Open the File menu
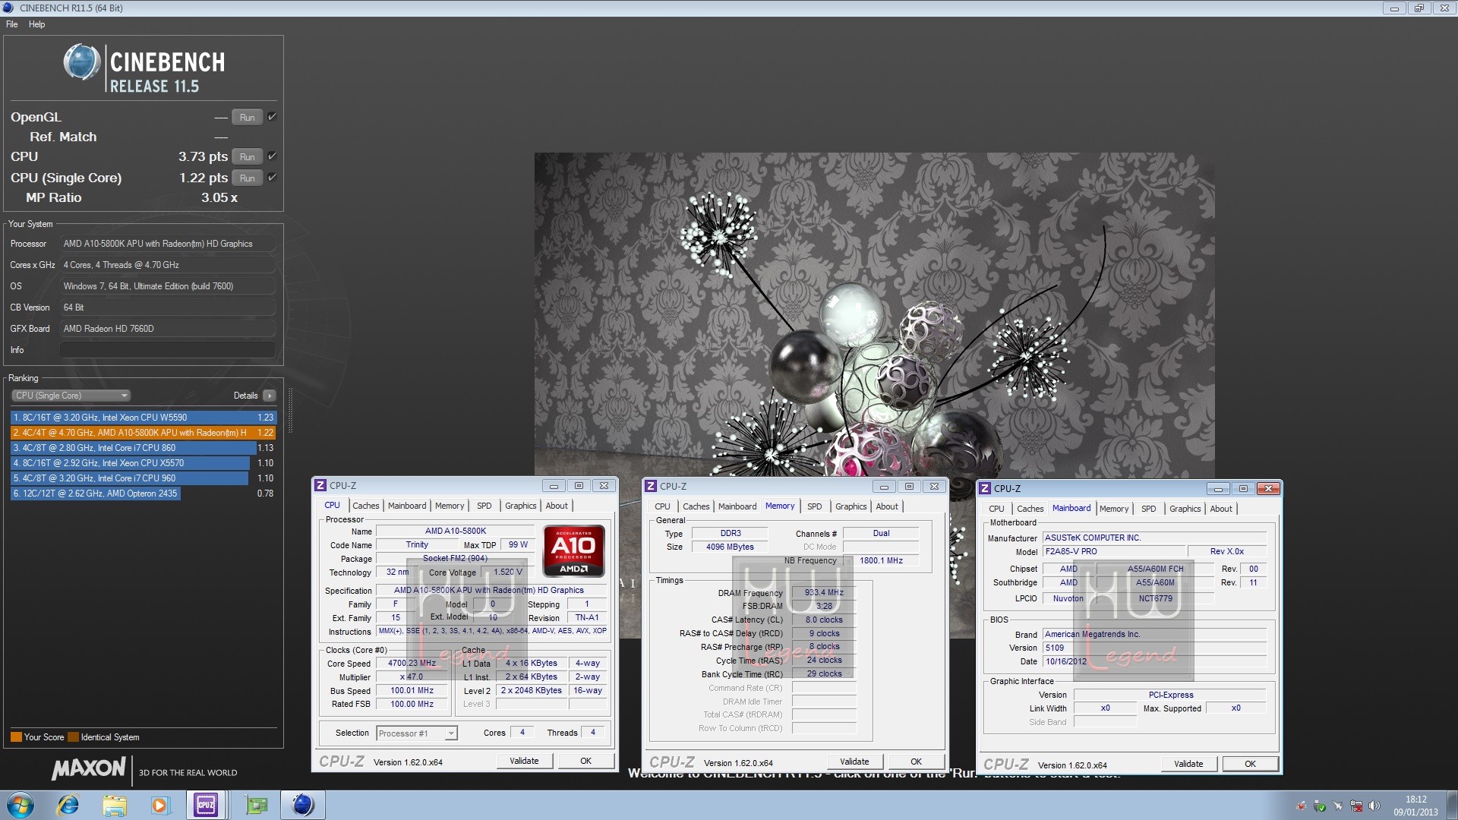The width and height of the screenshot is (1458, 820). (12, 24)
